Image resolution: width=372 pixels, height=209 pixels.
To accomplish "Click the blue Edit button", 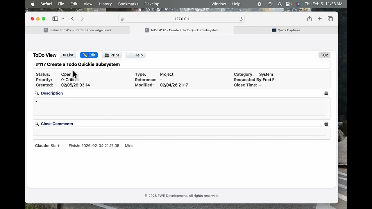I will click(x=89, y=55).
